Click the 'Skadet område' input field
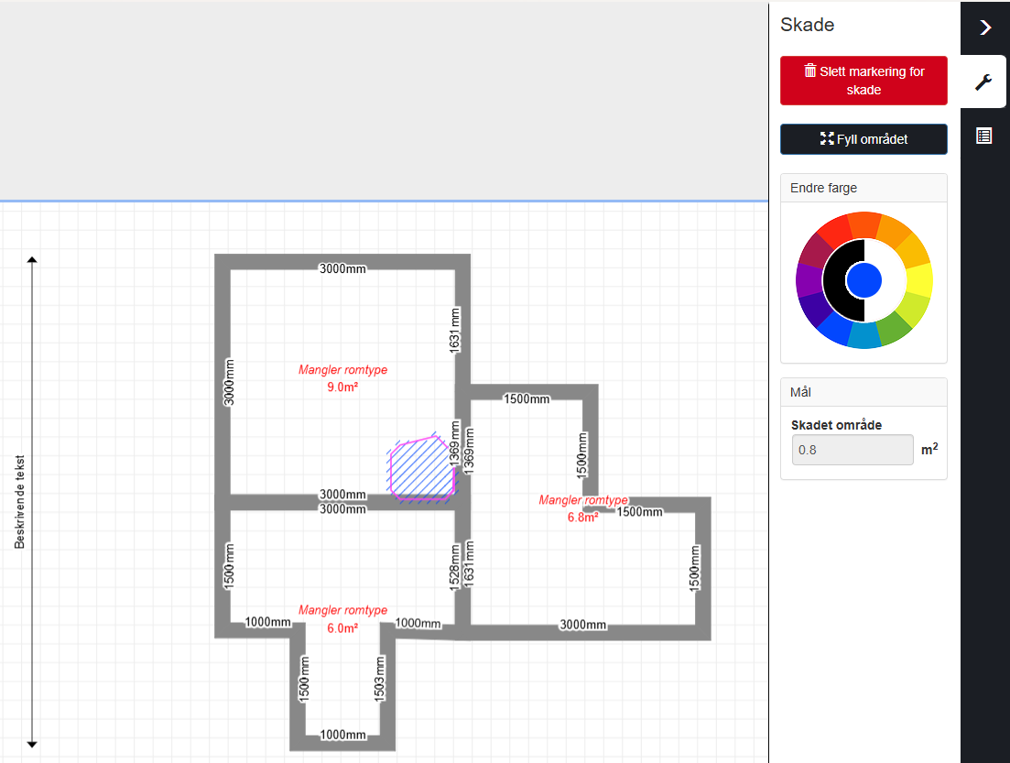Image resolution: width=1010 pixels, height=763 pixels. coord(852,450)
